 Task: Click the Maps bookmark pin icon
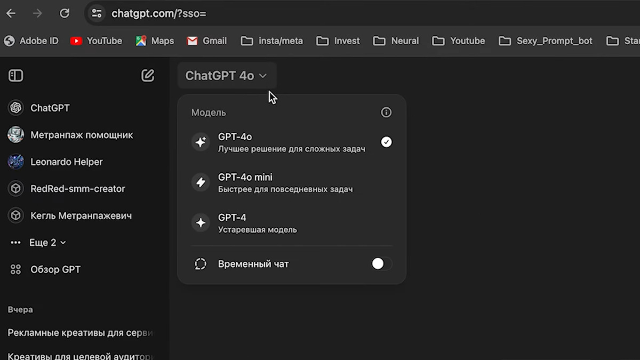141,41
